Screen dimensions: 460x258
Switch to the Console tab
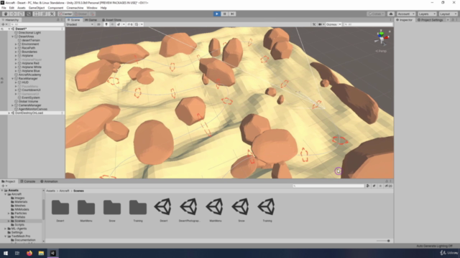28,181
